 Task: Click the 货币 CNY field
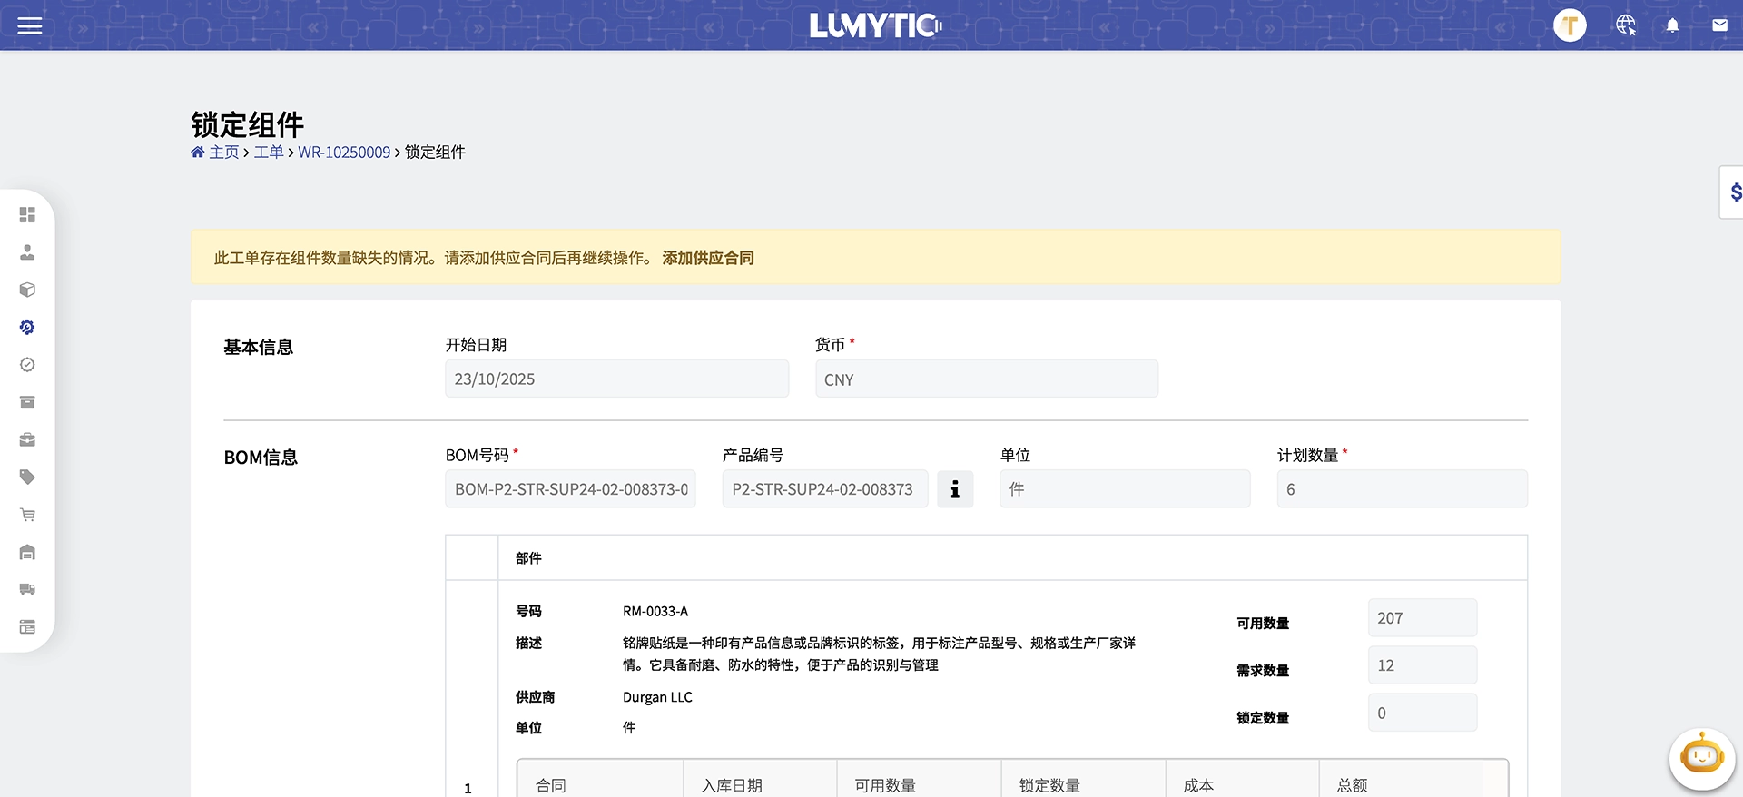pos(987,379)
